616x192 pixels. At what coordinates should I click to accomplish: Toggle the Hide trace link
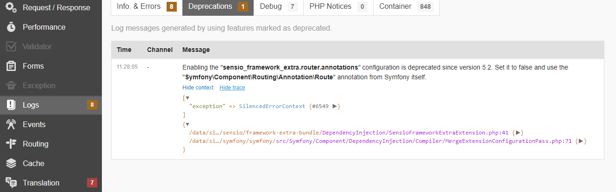pyautogui.click(x=232, y=88)
